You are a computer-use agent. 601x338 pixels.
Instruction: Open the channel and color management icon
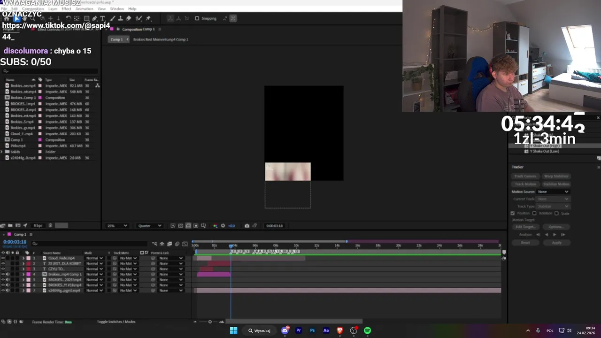[x=216, y=226]
